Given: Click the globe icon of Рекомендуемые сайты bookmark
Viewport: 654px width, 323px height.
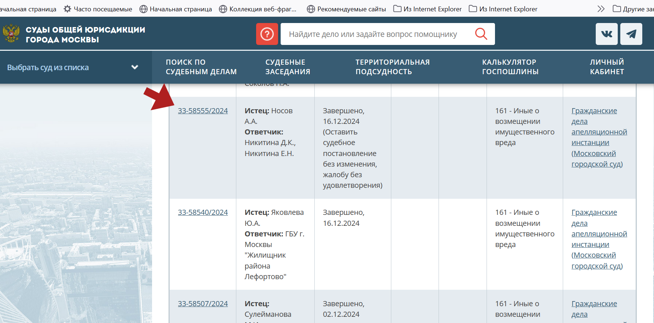Looking at the screenshot, I should pos(311,9).
